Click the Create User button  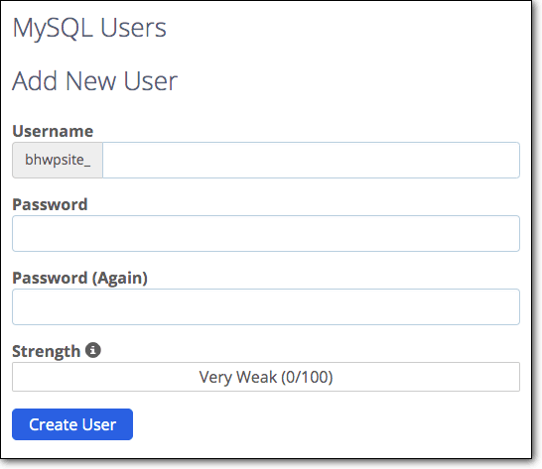[x=72, y=424]
